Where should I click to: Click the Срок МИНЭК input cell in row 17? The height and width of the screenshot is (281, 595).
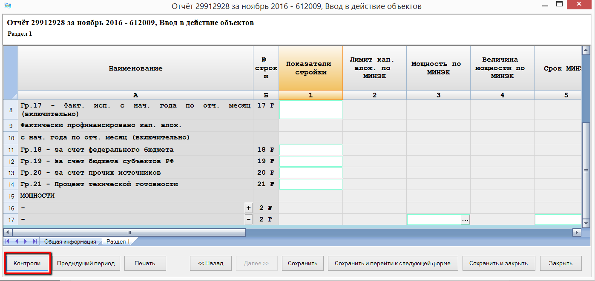pos(558,220)
